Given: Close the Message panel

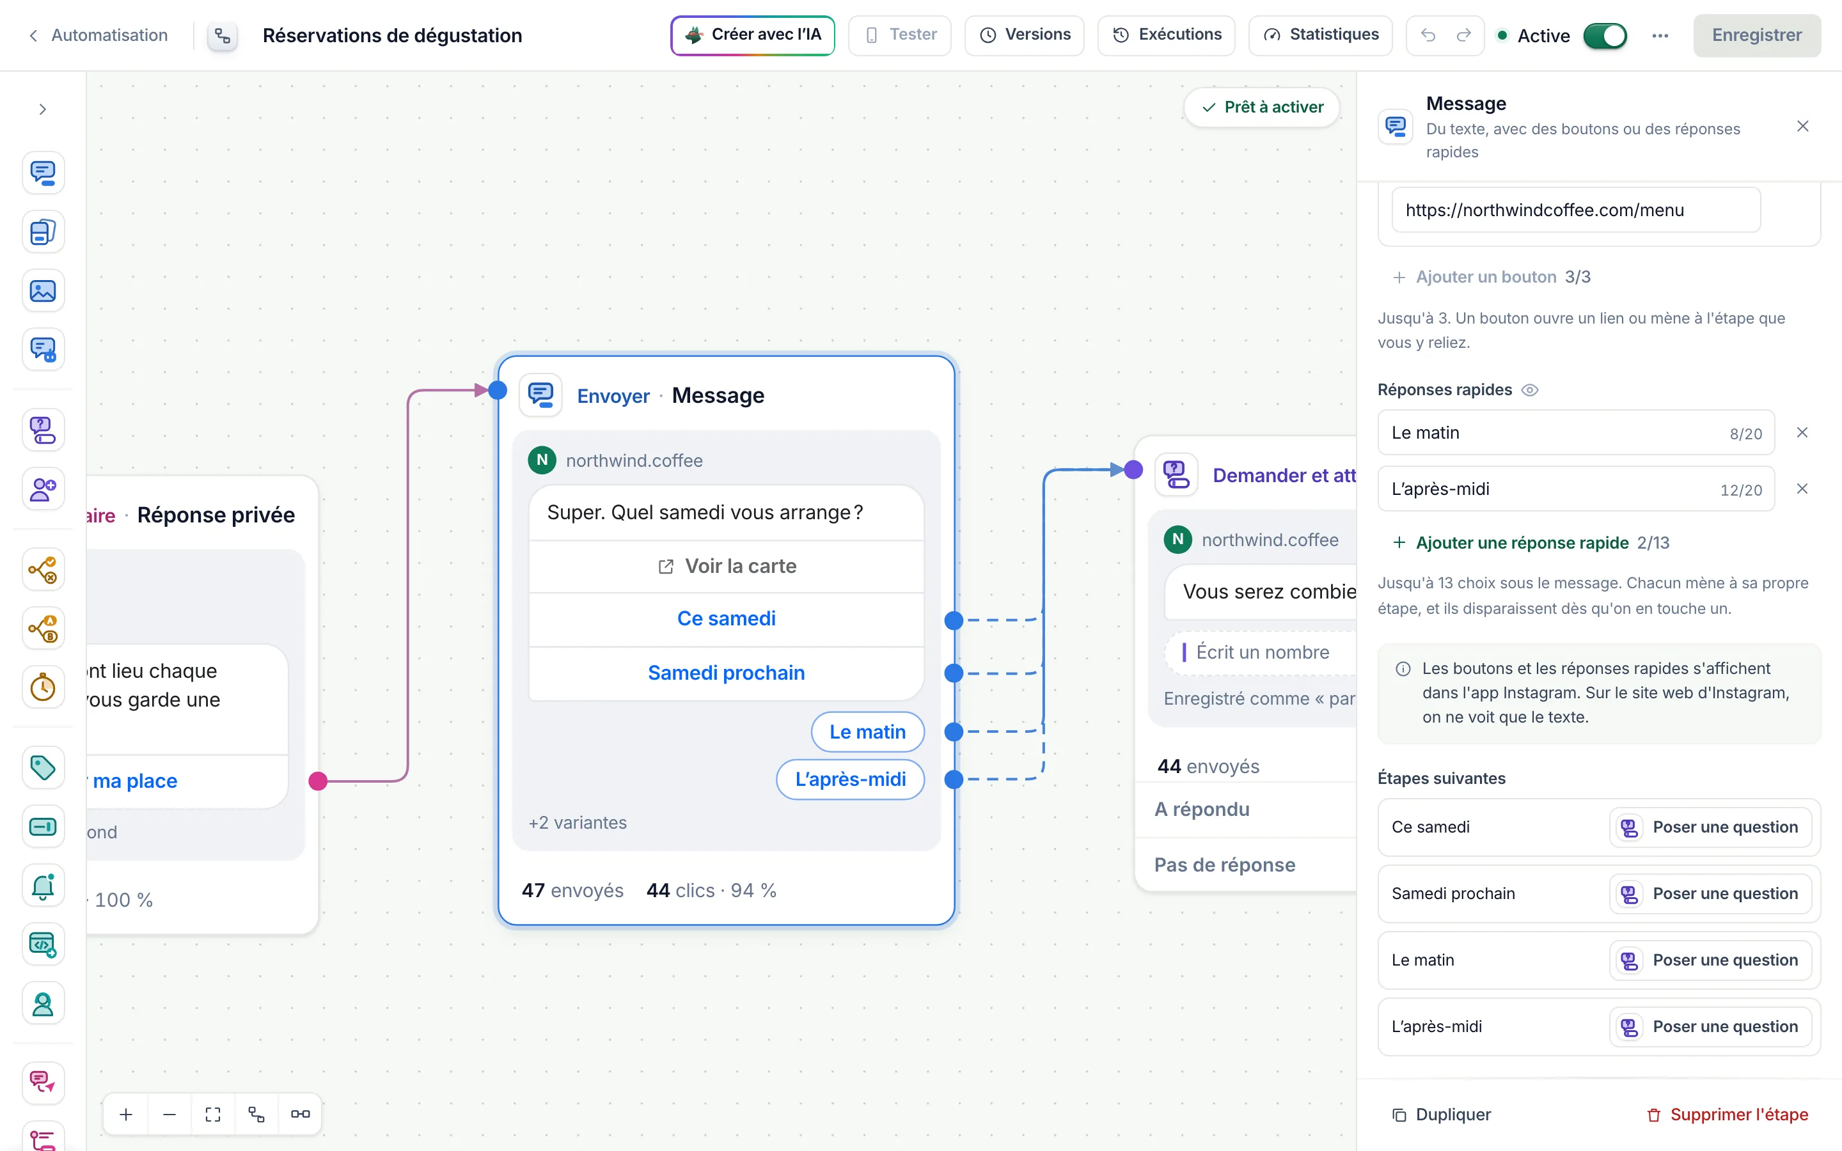Looking at the screenshot, I should (x=1802, y=127).
